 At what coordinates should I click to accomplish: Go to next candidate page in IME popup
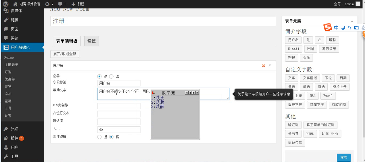click(x=194, y=93)
